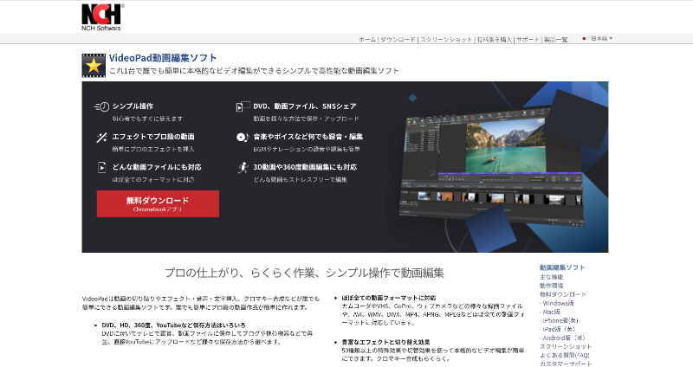Open the 主な機能 sidebar link
Image resolution: width=693 pixels, height=367 pixels.
[x=551, y=277]
